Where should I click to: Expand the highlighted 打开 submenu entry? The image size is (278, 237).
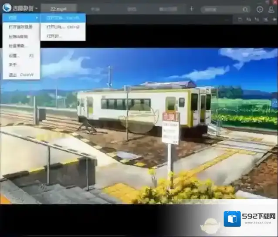coord(21,18)
